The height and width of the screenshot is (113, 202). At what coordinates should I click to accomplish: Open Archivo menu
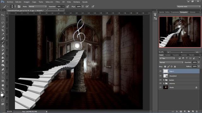tap(10, 2)
